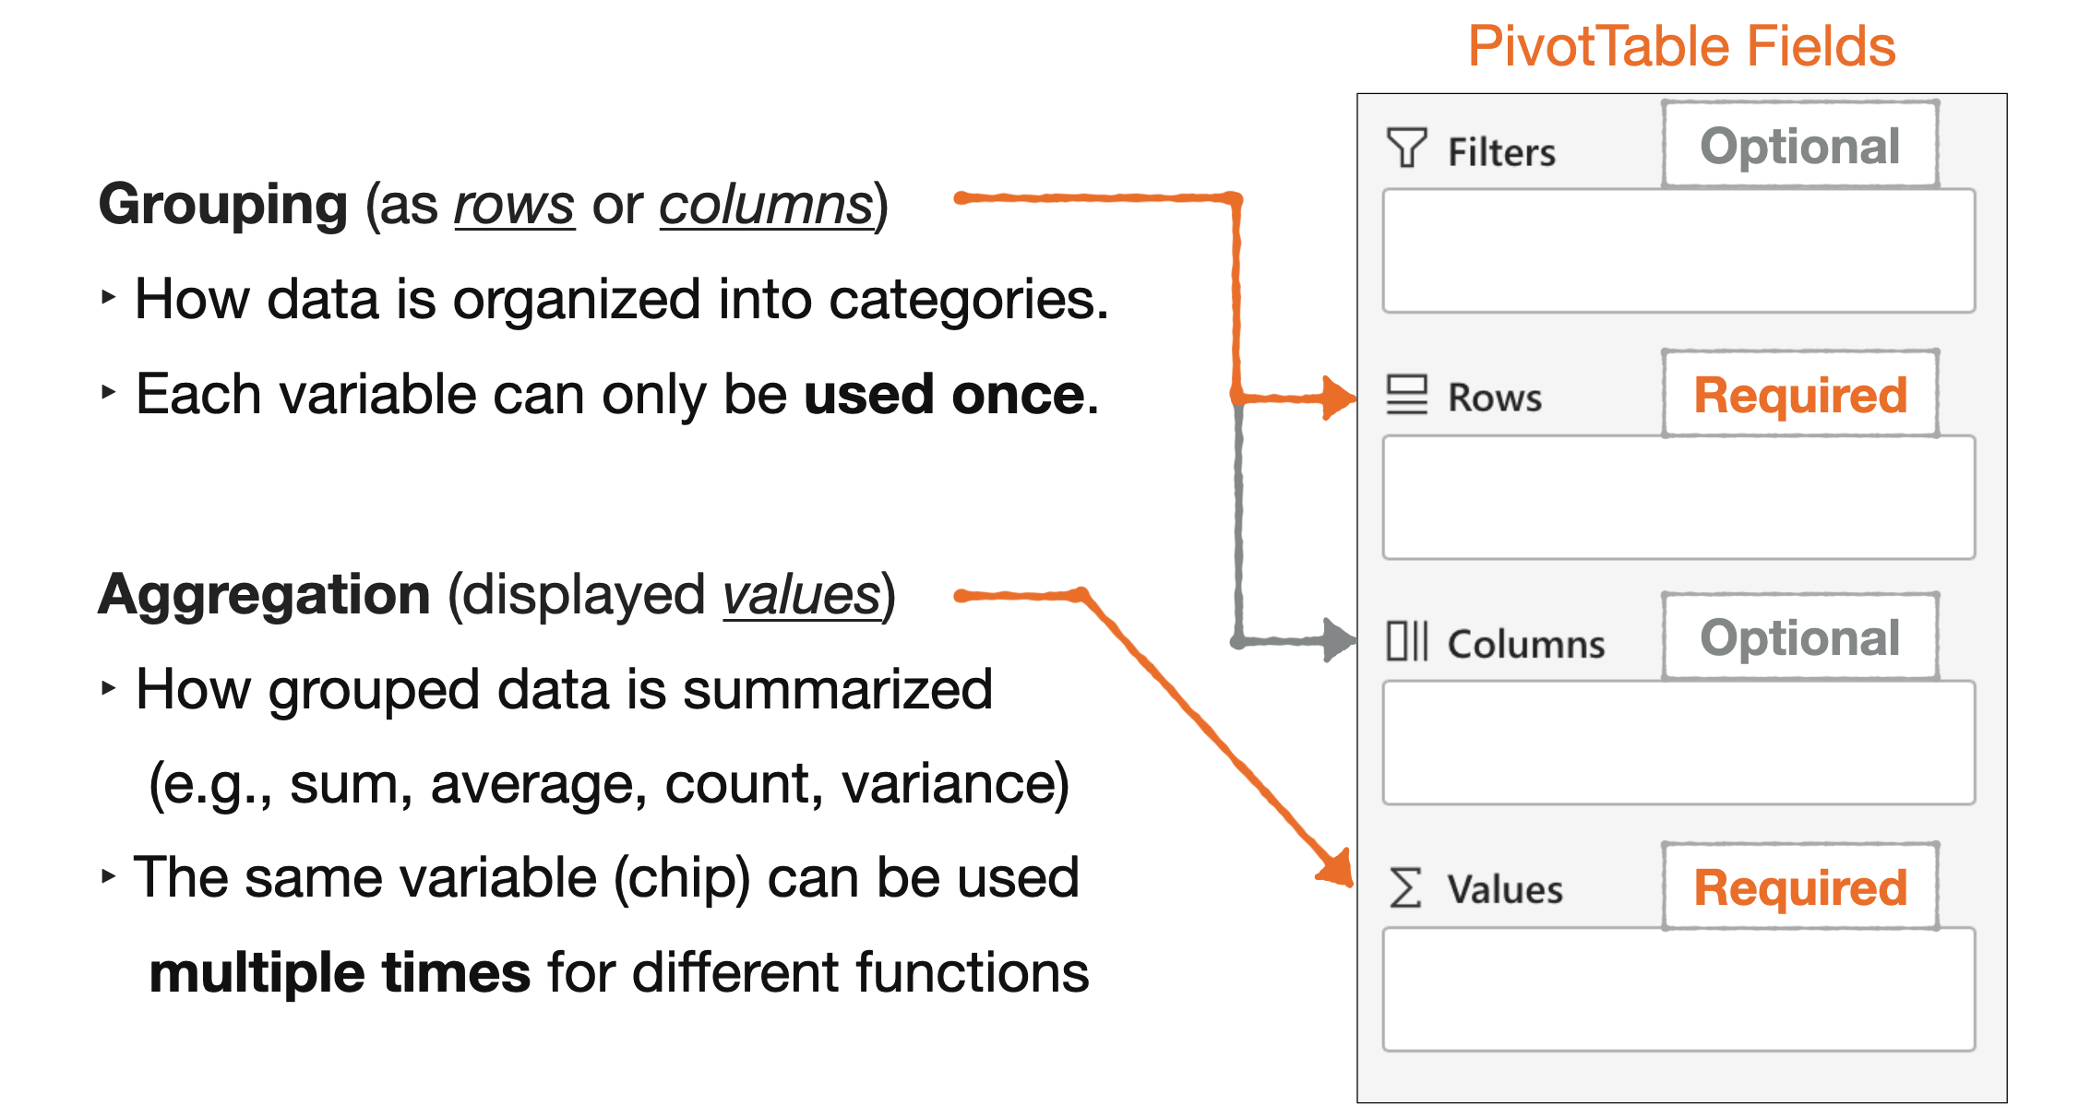Click the Required label next to Rows
2078x1118 pixels.
(x=1799, y=395)
